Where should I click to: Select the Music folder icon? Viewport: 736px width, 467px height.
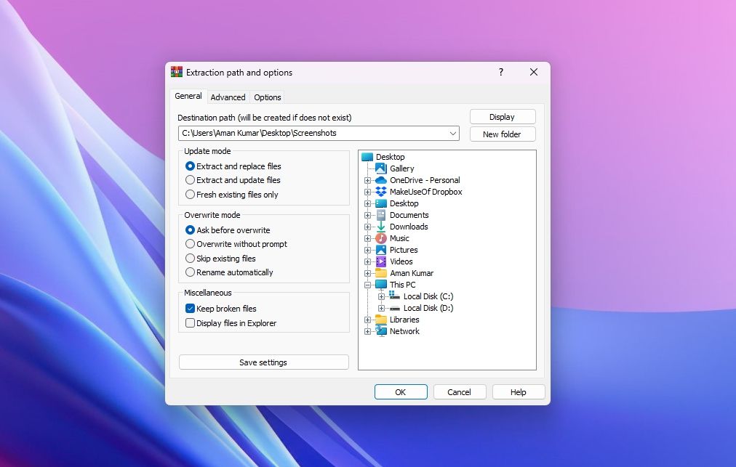pyautogui.click(x=381, y=238)
